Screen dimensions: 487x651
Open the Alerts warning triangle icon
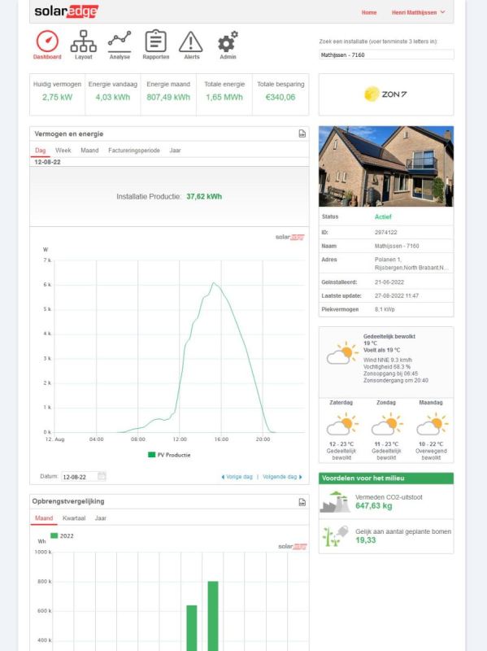(191, 42)
